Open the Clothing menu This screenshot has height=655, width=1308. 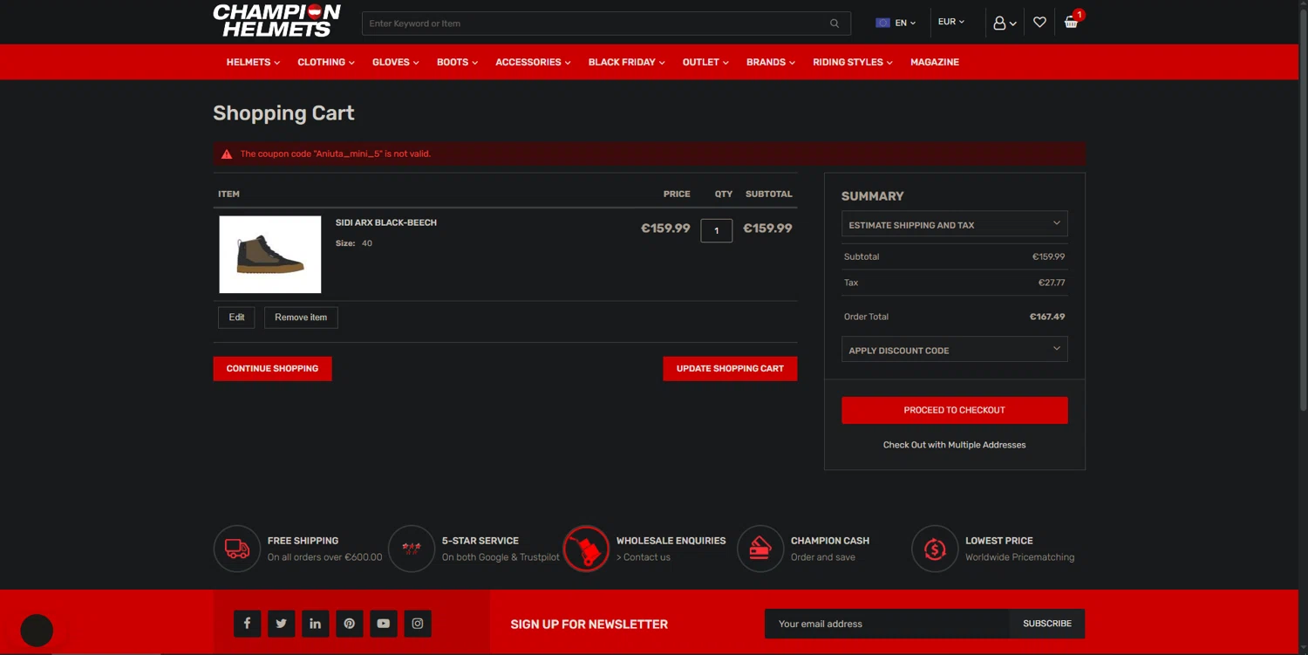coord(326,62)
